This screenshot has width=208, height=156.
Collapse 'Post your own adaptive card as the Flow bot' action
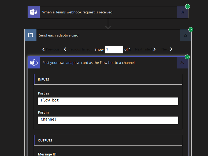[x=108, y=63]
